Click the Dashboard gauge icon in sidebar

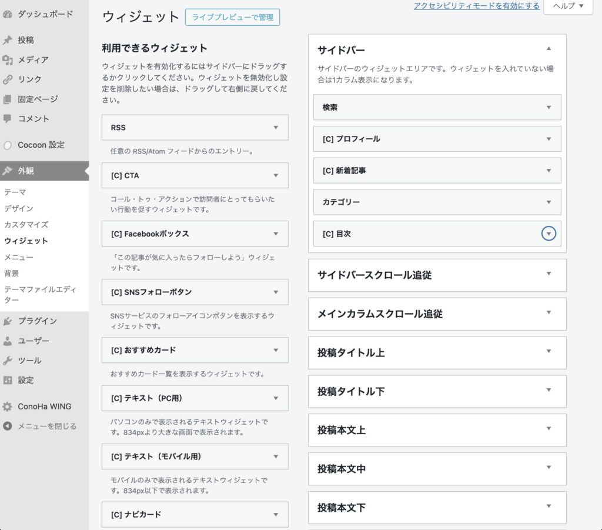[8, 14]
